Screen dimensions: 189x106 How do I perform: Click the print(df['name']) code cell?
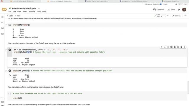point(97,25)
